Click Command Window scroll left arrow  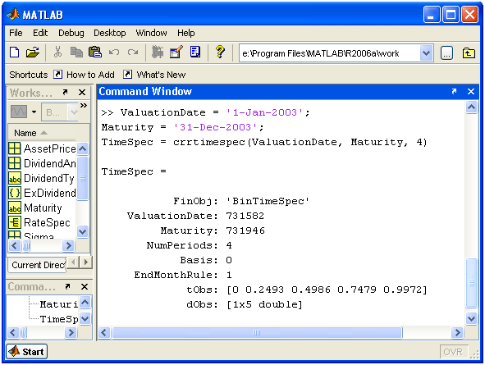click(x=103, y=332)
